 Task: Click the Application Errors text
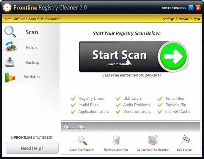93,112
